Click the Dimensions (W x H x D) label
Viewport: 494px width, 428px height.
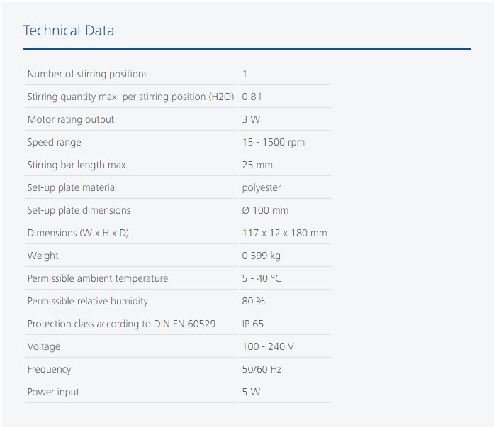[78, 233]
